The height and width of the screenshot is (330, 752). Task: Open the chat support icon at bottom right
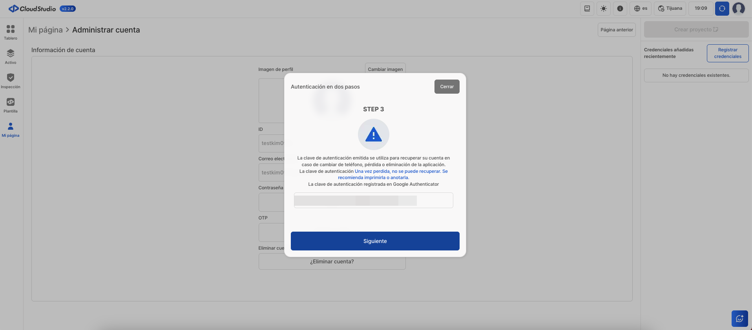click(x=739, y=319)
